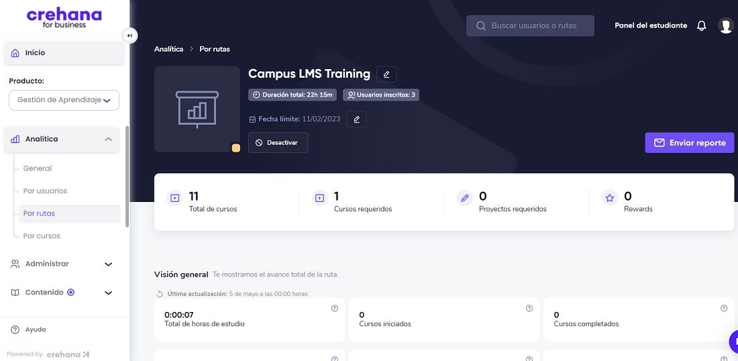Click the Inicio home icon
The image size is (738, 361).
(15, 53)
